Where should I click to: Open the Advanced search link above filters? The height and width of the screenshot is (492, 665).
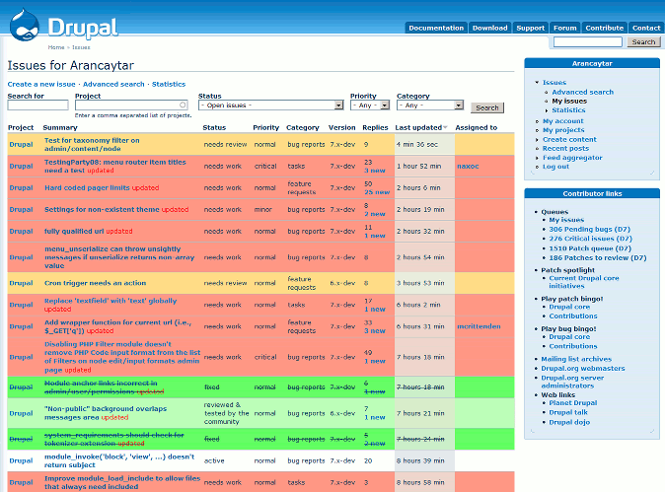[x=113, y=84]
